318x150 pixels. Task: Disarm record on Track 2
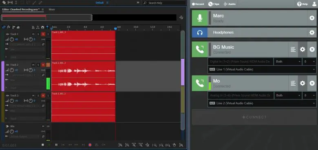pos(43,65)
